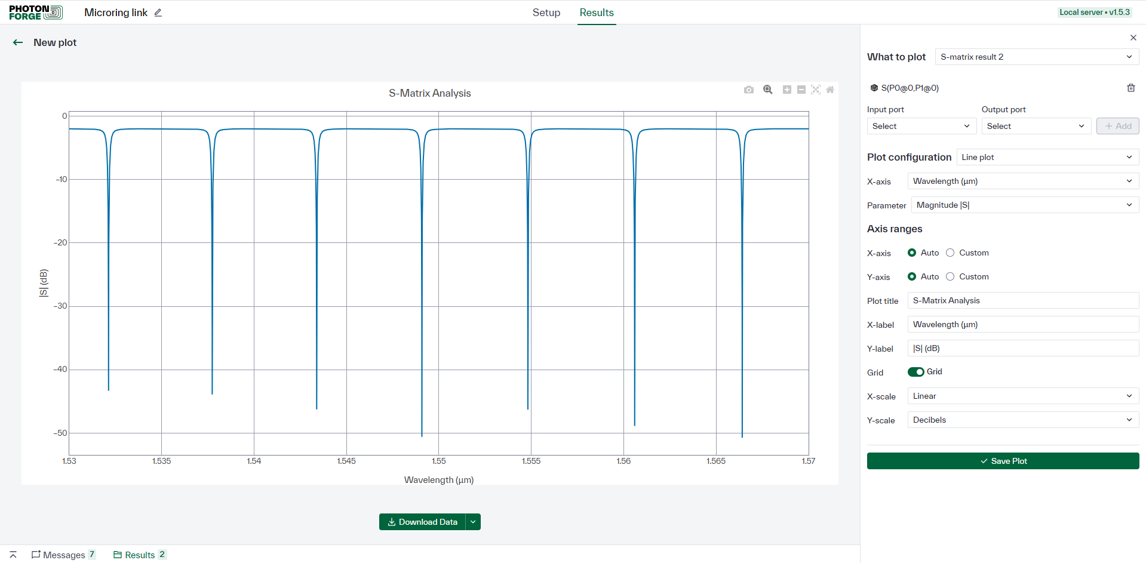
Task: Click the S(P0@0,P1@0) cube icon
Action: 874,88
